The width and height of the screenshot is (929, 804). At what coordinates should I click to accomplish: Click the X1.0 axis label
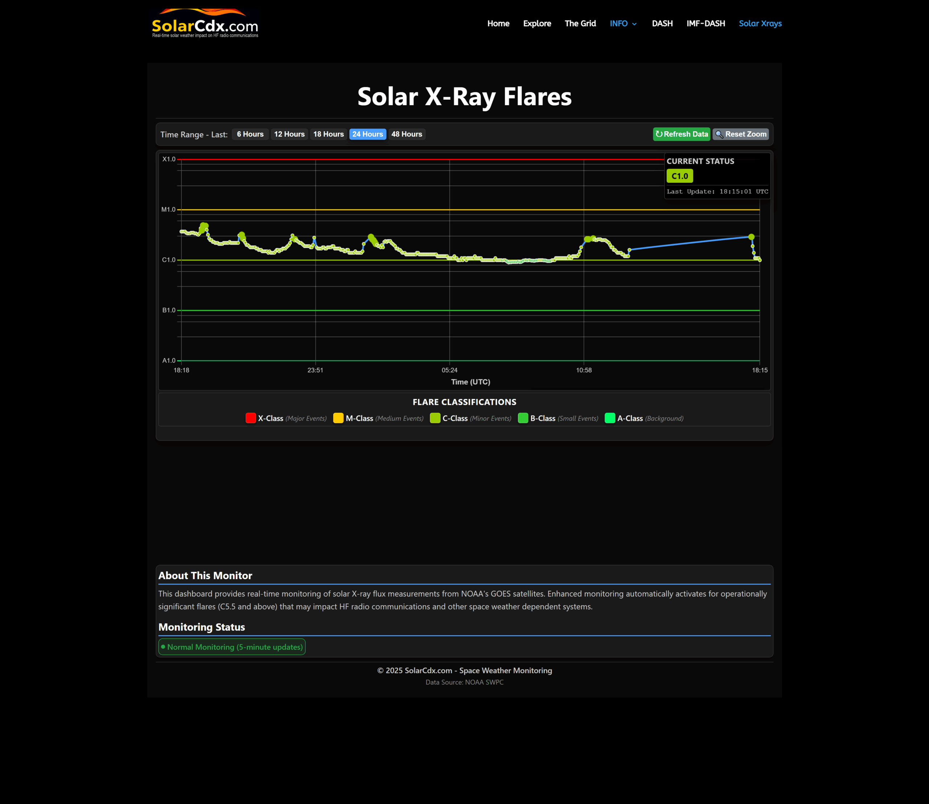coord(169,159)
